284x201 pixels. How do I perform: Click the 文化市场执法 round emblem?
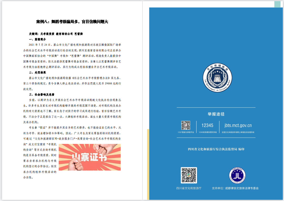(x=217, y=78)
